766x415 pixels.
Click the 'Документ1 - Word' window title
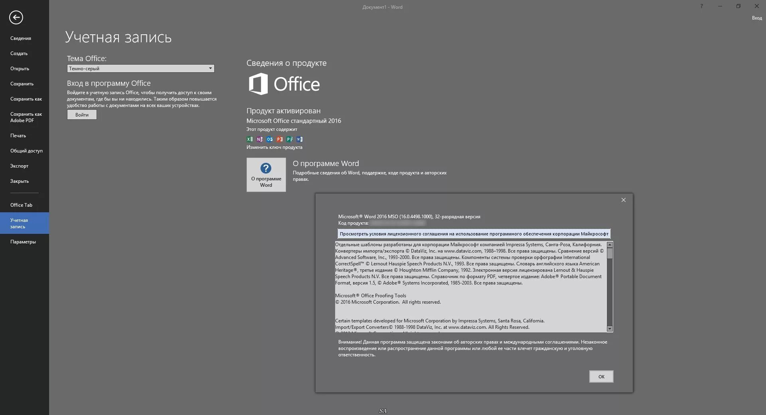pos(382,7)
